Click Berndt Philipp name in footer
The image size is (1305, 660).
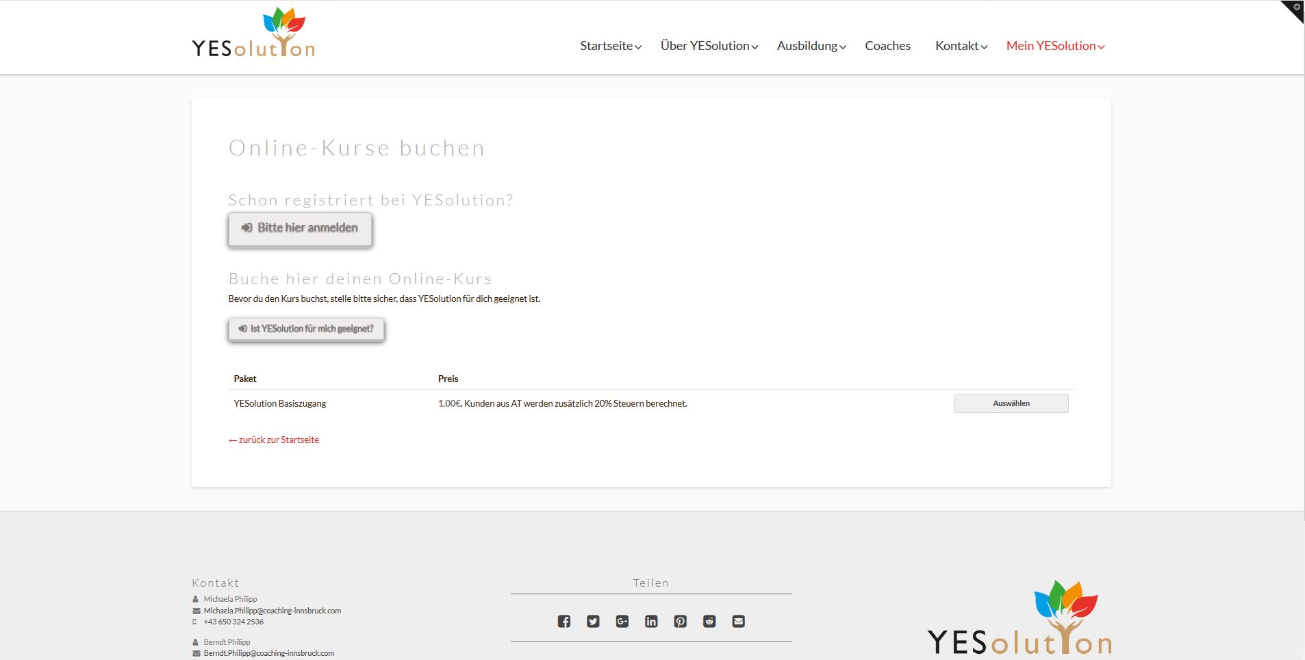click(x=227, y=642)
